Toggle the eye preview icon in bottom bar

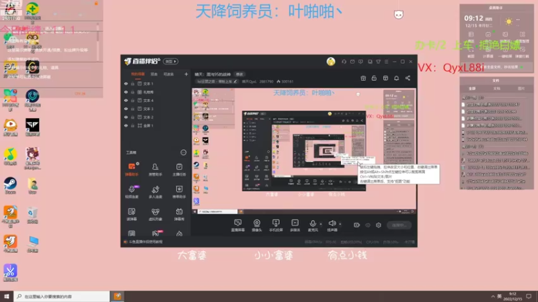[x=368, y=225]
